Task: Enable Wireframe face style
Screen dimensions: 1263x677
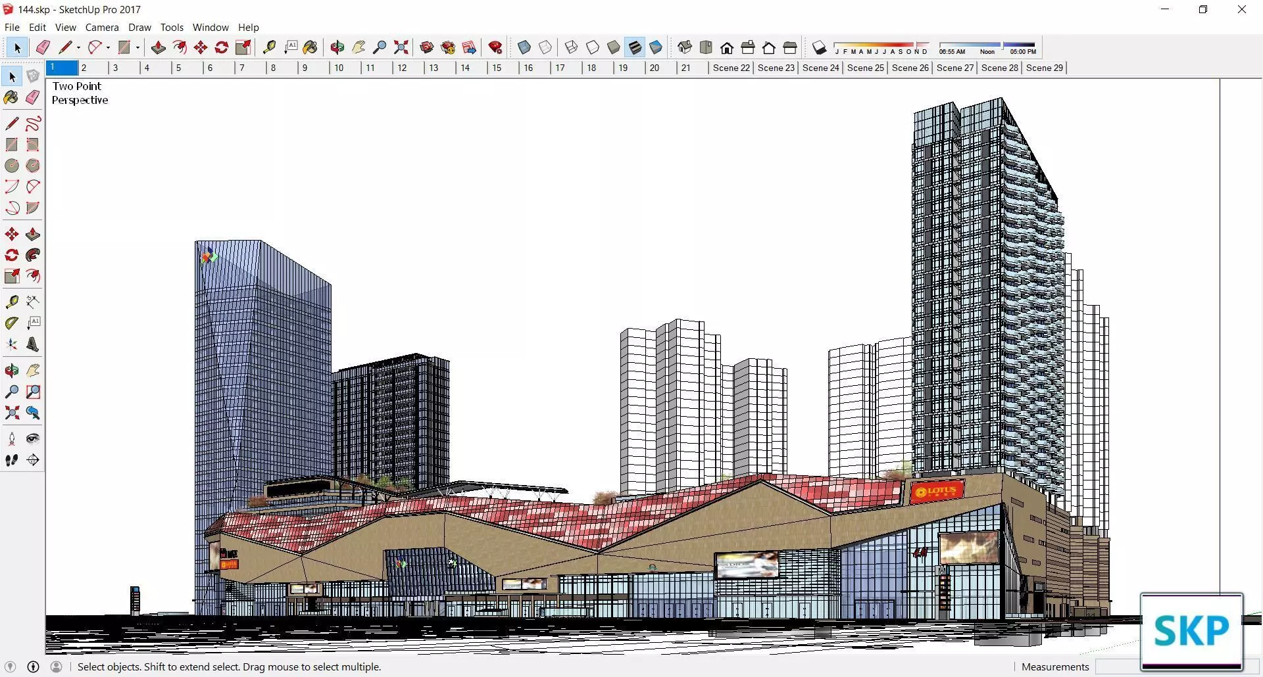Action: click(x=572, y=47)
